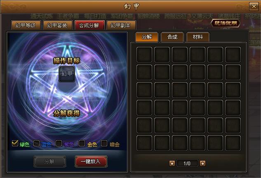Screen dimensions: 261x178
Task: Close the 幻甲 window
Action: tap(254, 7)
